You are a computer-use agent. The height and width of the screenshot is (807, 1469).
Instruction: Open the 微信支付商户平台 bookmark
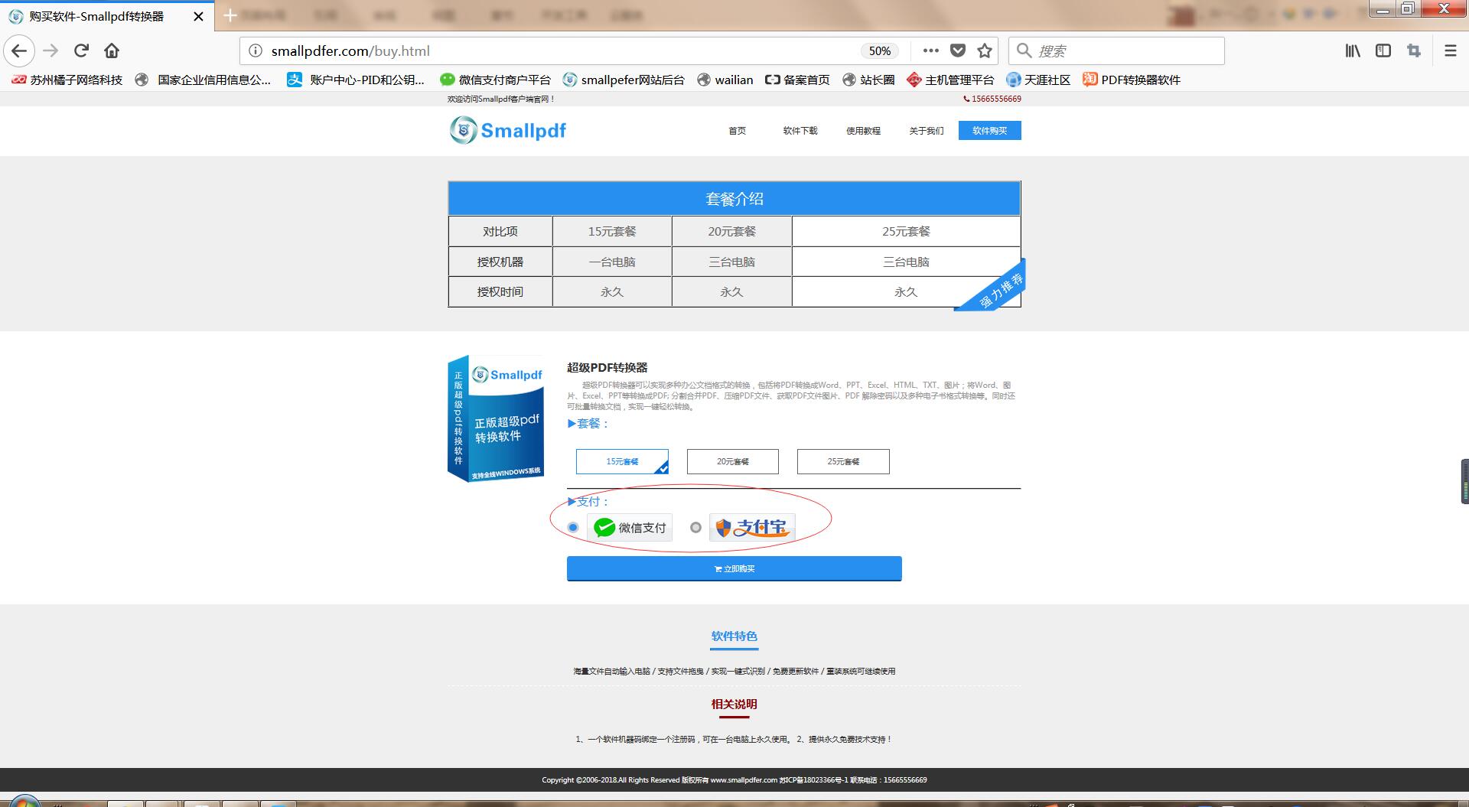tap(496, 80)
